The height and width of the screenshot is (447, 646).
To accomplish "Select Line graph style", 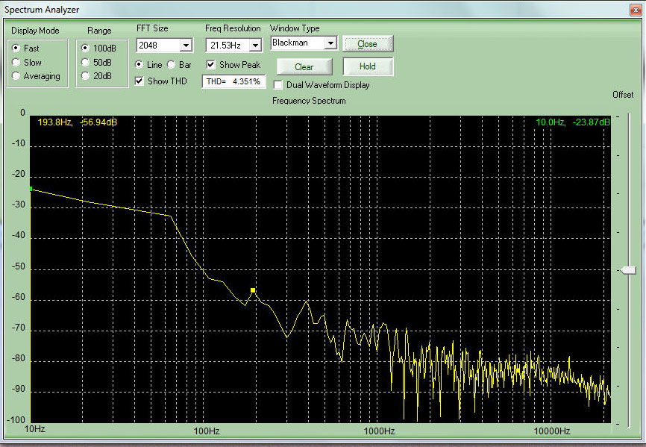I will (x=139, y=65).
